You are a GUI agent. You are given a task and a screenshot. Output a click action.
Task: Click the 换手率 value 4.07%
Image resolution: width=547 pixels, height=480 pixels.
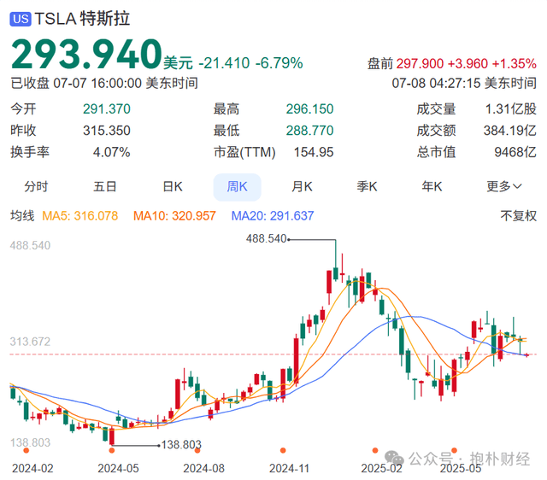tap(111, 152)
